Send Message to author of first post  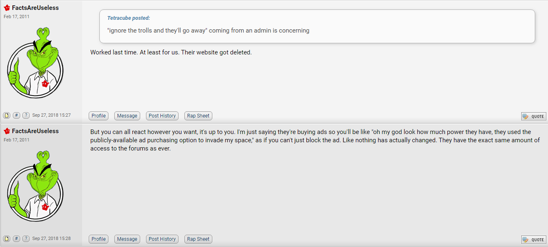pos(127,116)
